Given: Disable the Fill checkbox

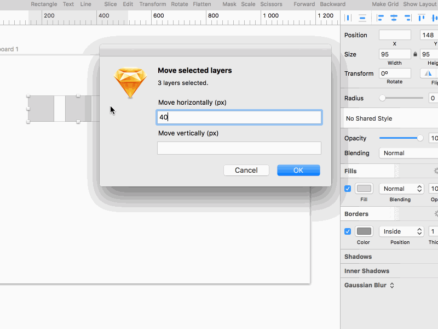Looking at the screenshot, I should click(348, 189).
